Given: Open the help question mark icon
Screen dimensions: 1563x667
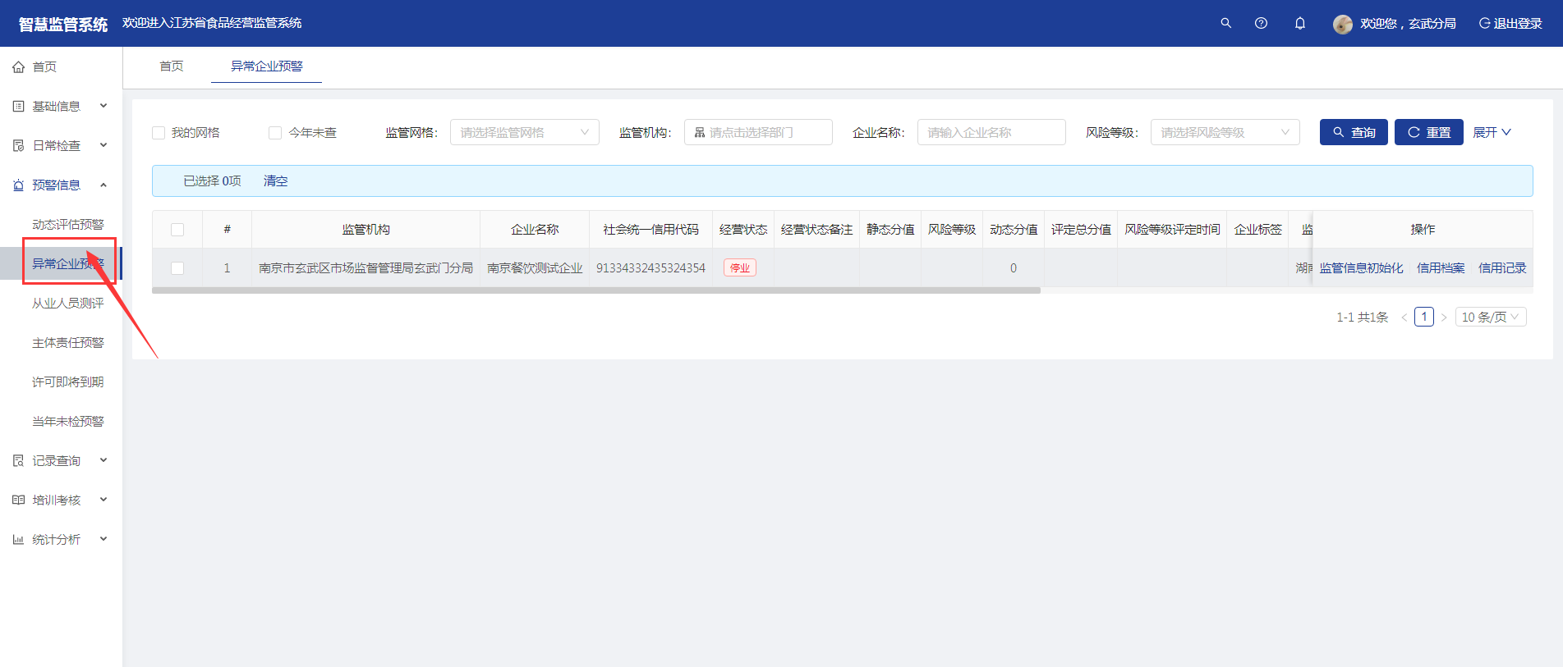Looking at the screenshot, I should [x=1261, y=23].
